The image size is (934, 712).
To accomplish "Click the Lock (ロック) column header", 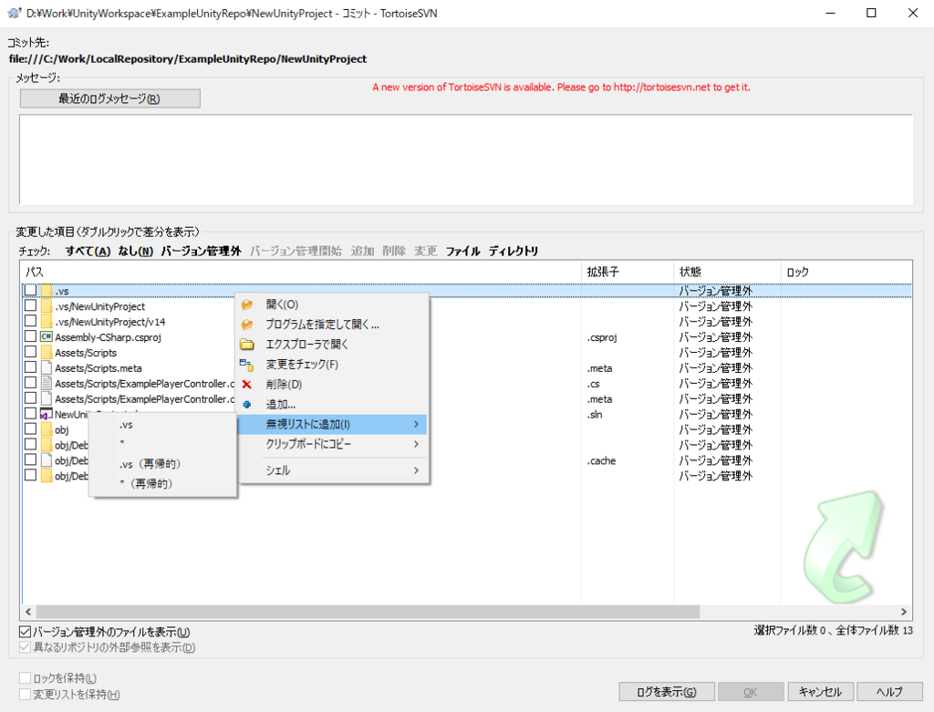I will (x=846, y=272).
